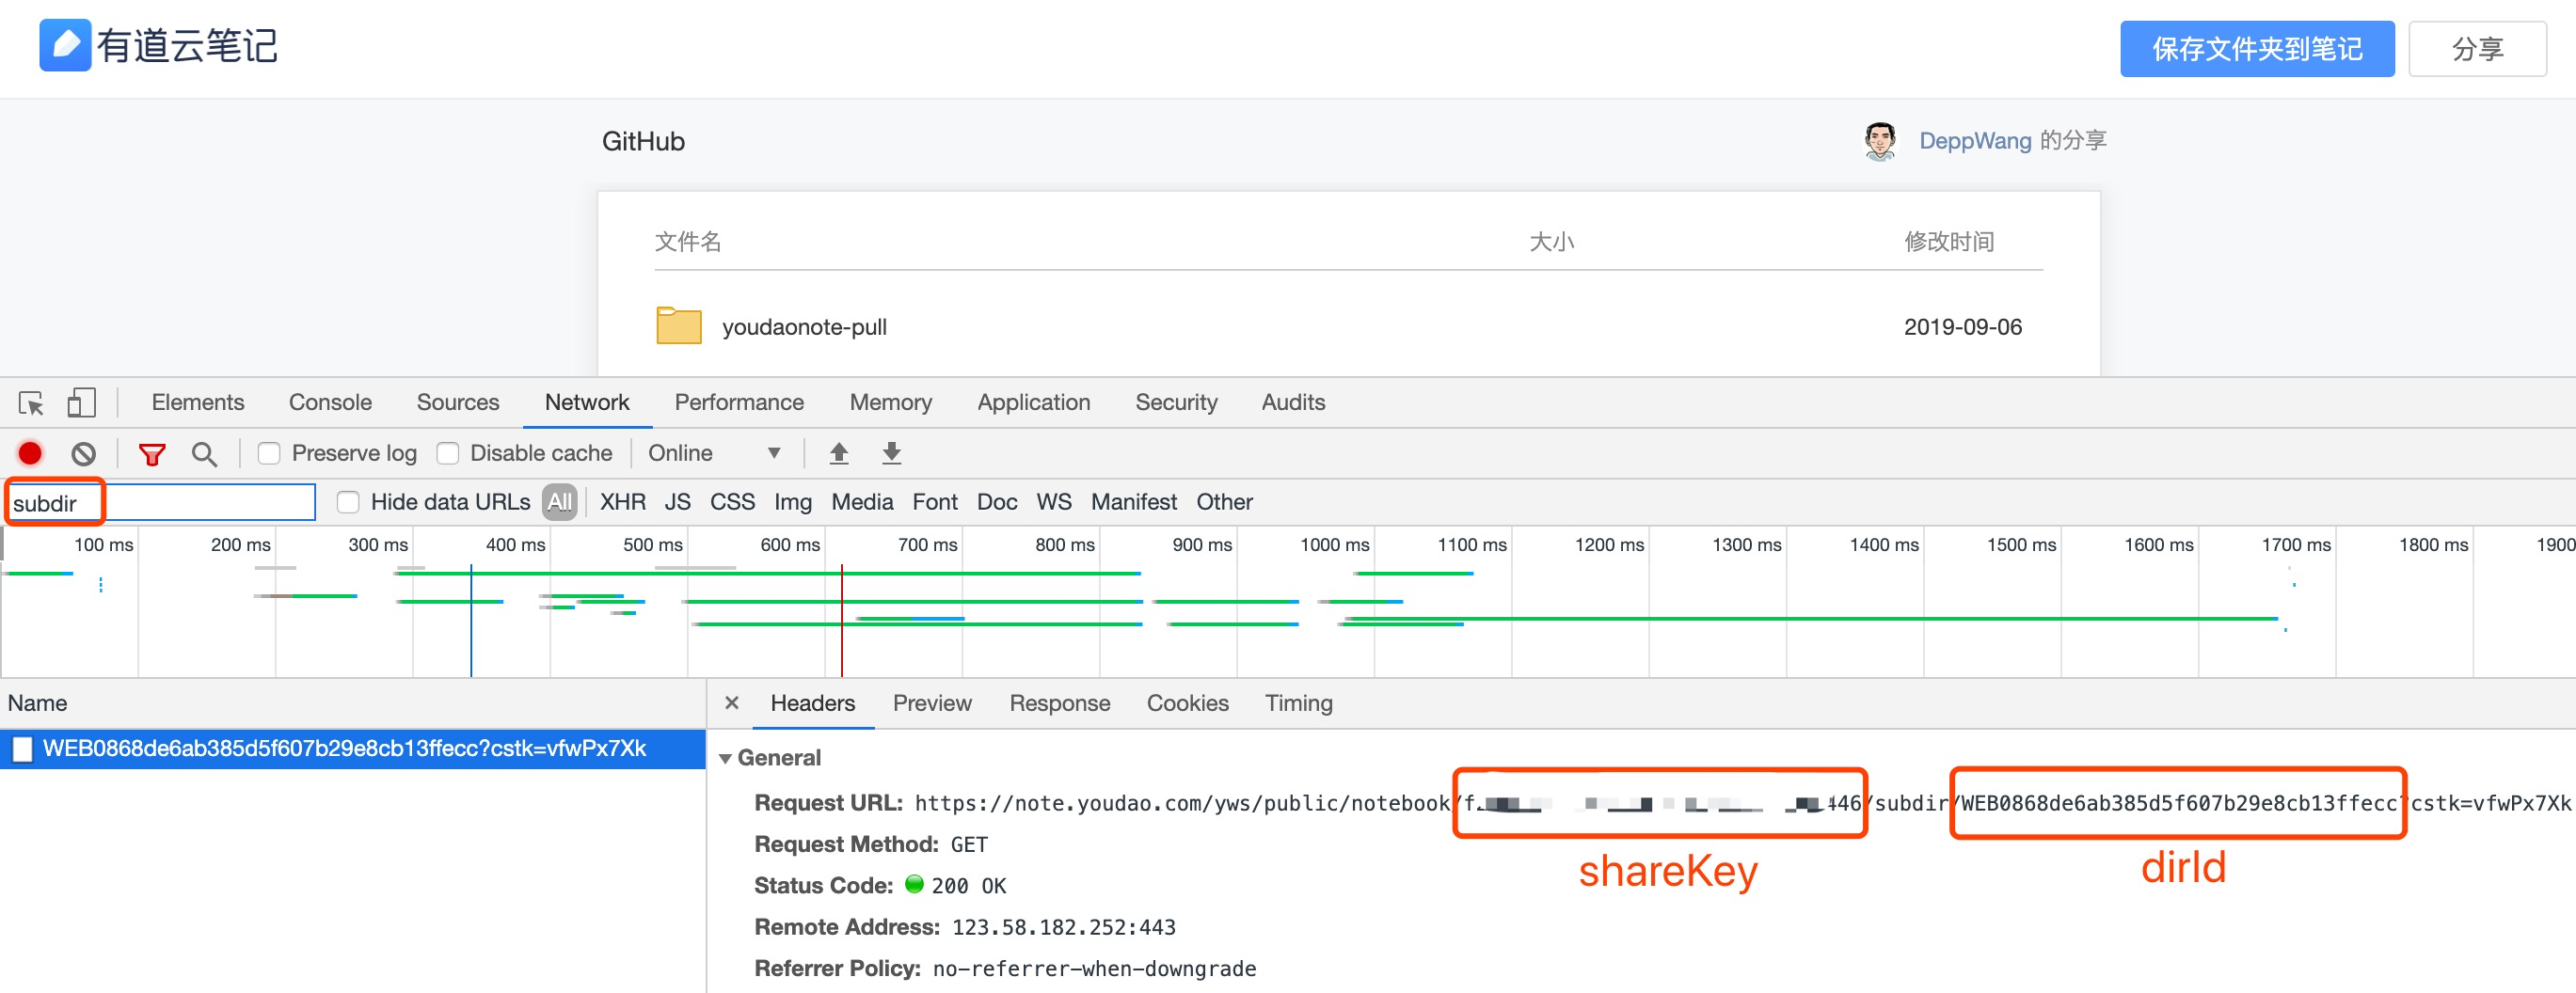This screenshot has height=993, width=2576.
Task: Click the 2019-09-06 modified date
Action: click(1963, 326)
